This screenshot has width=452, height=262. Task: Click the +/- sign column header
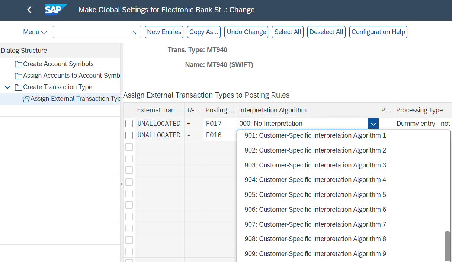coord(193,110)
